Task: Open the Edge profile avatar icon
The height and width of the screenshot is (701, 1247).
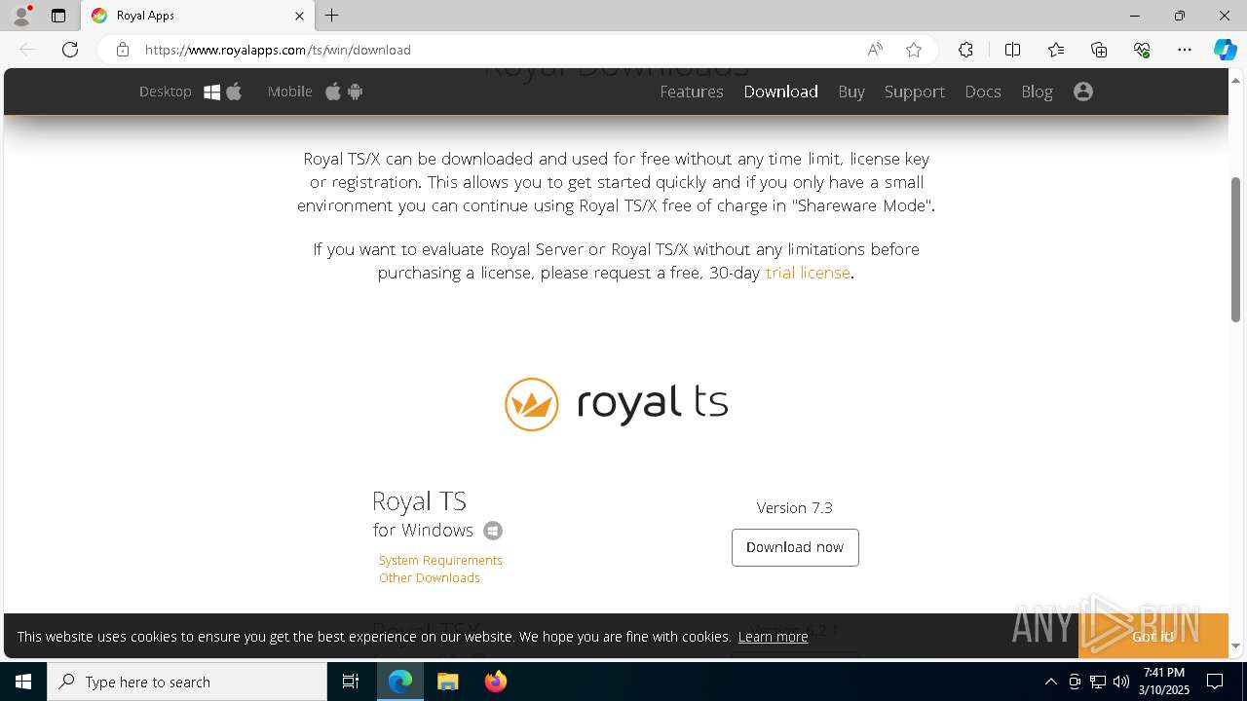Action: [x=21, y=16]
